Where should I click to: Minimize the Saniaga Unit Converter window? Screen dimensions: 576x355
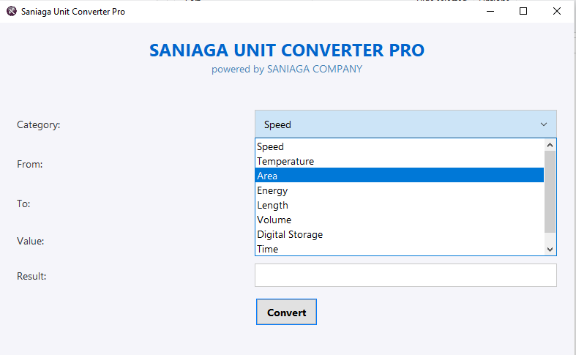490,12
